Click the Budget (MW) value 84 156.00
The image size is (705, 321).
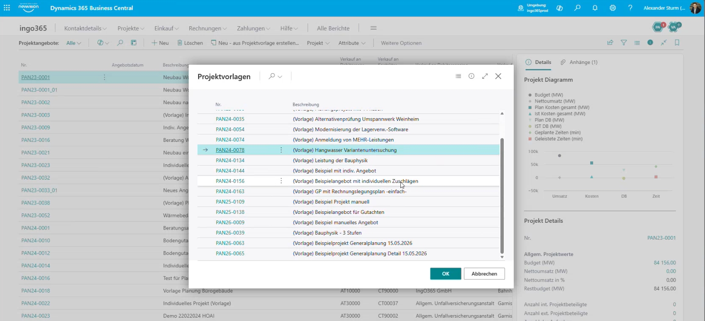click(x=665, y=263)
